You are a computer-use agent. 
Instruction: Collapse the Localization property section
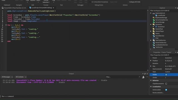tap(151, 87)
